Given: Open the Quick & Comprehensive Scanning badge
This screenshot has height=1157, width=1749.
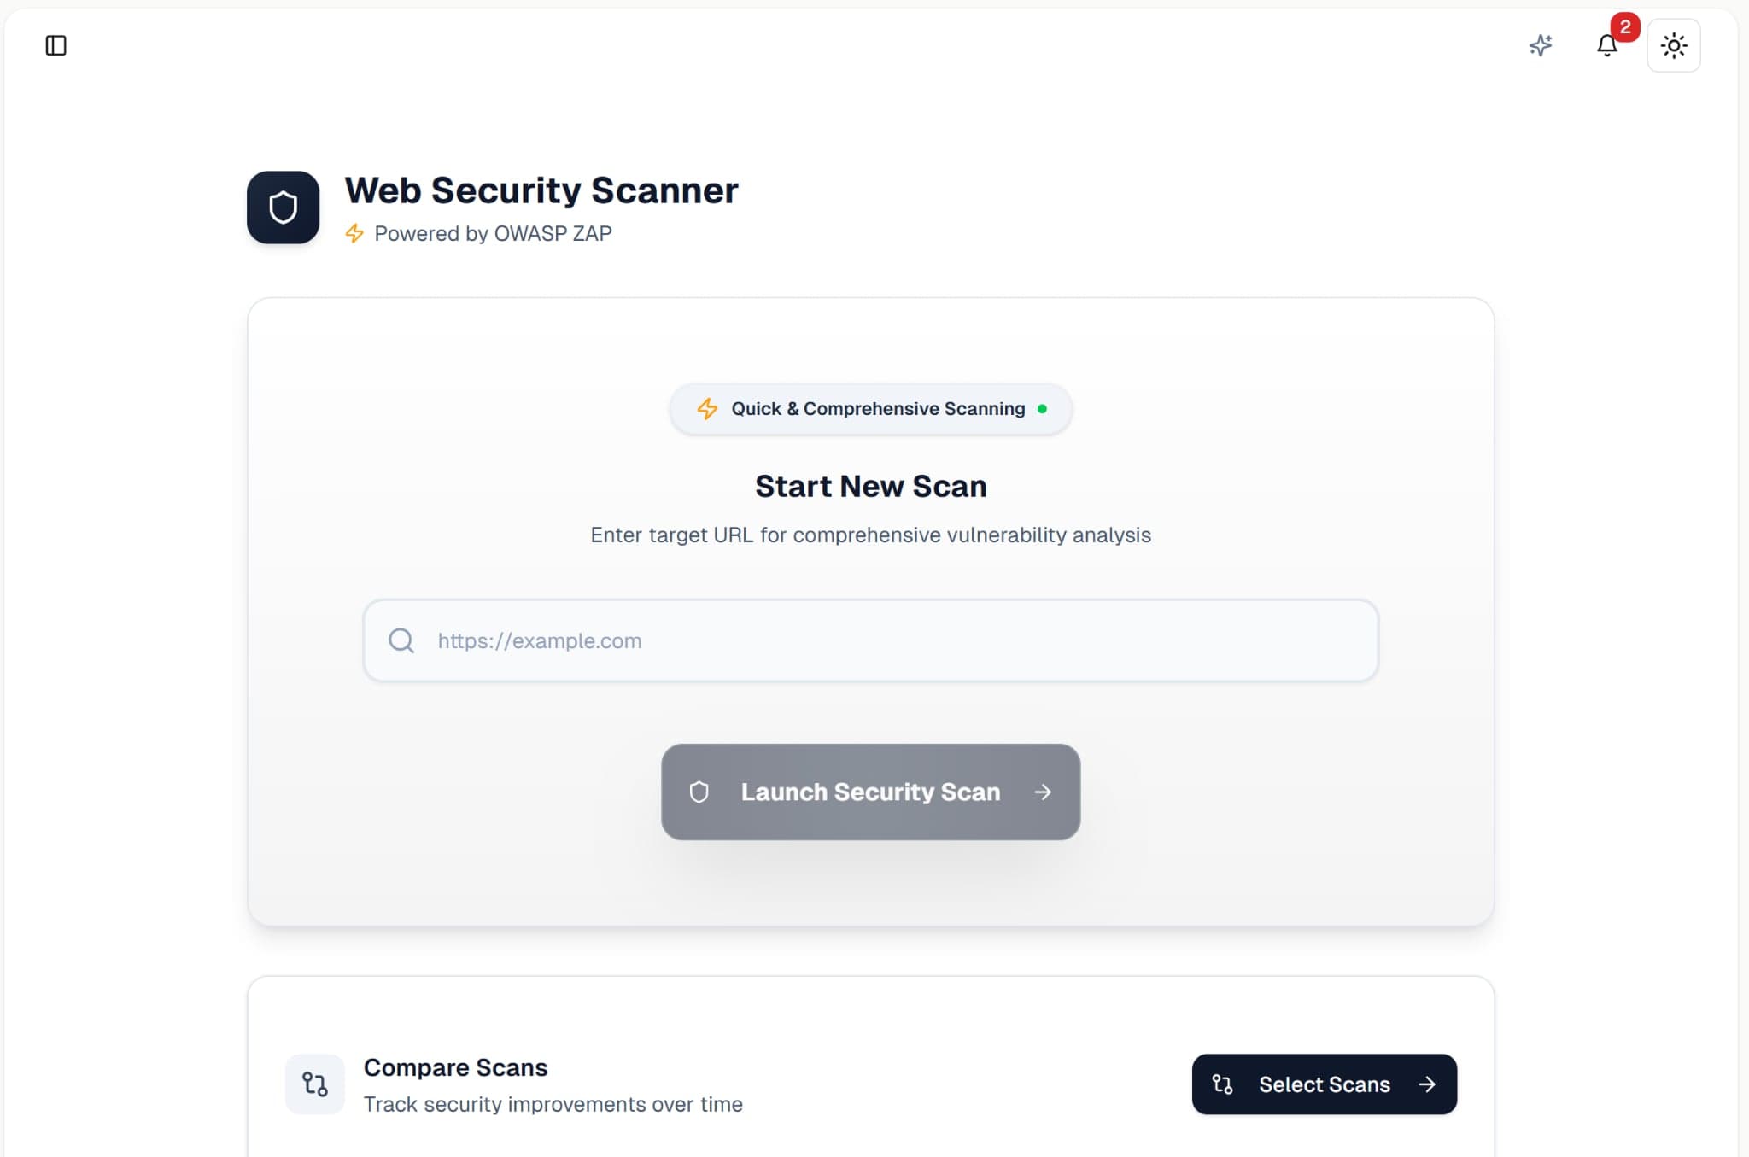Looking at the screenshot, I should pos(869,408).
